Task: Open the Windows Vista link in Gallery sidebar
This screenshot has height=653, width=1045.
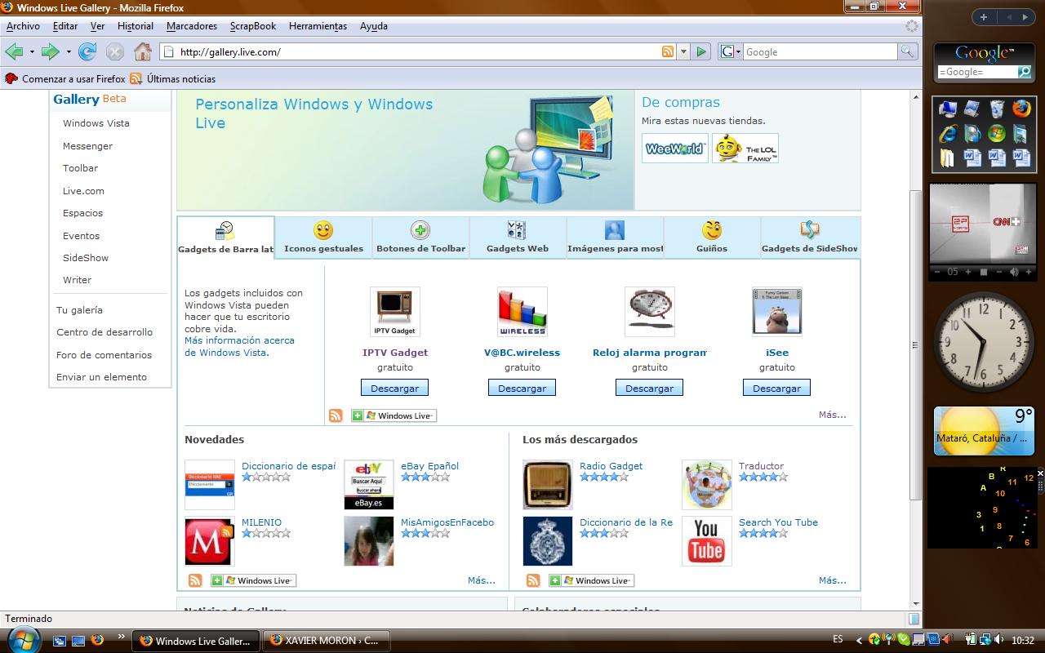Action: pos(96,123)
